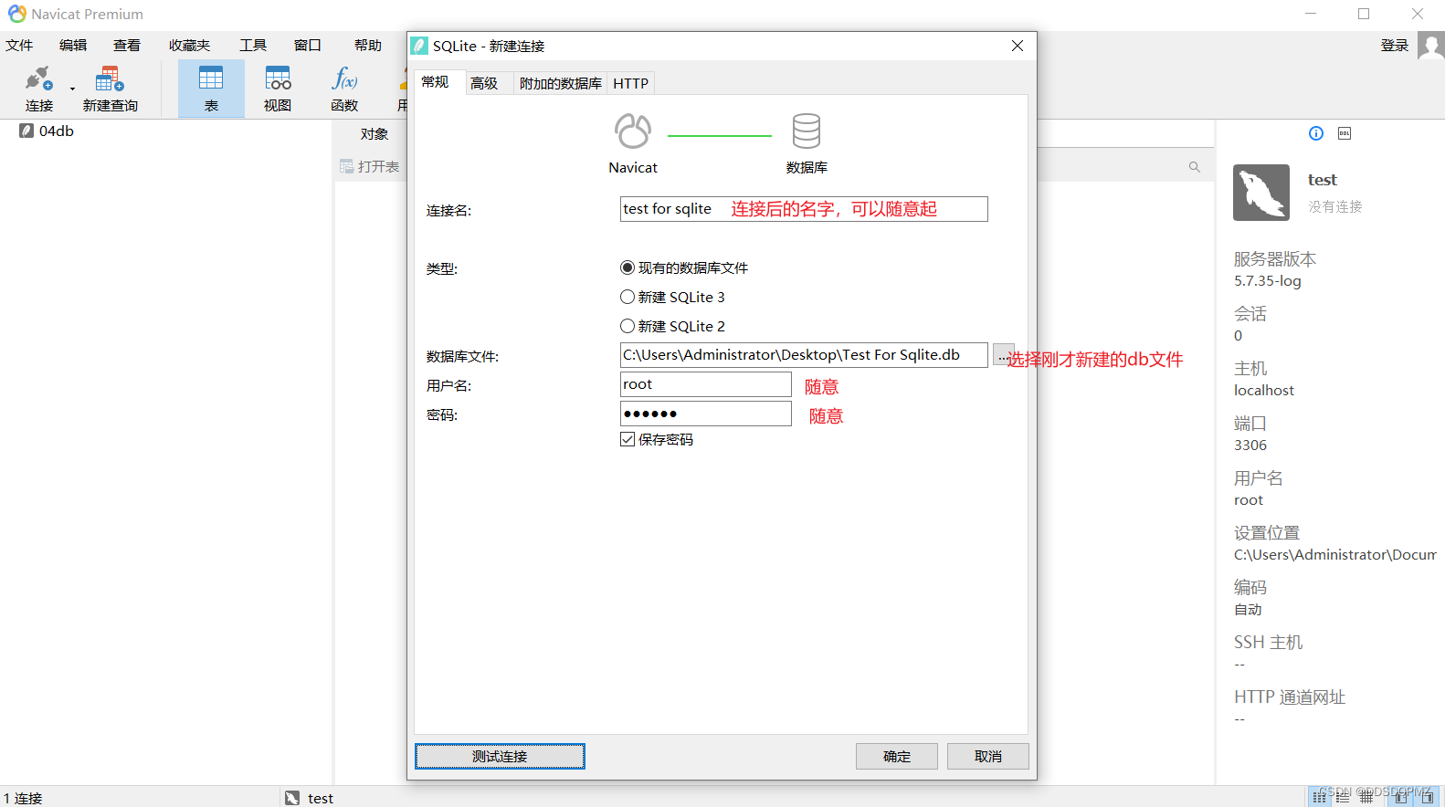Click the test connection thumbnail in info panel
This screenshot has height=807, width=1445.
tap(1261, 193)
